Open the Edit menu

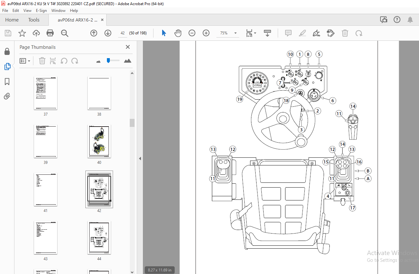[x=16, y=11]
